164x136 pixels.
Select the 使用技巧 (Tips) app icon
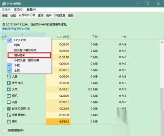(9, 83)
